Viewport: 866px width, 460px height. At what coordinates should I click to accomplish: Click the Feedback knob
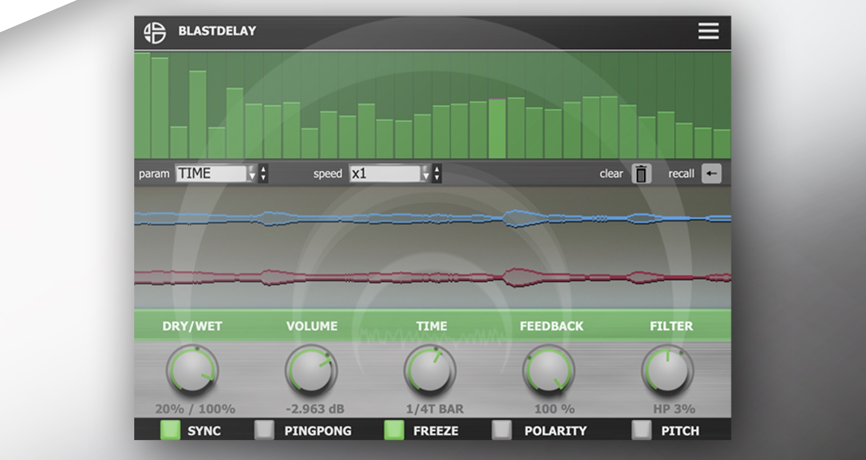click(549, 371)
